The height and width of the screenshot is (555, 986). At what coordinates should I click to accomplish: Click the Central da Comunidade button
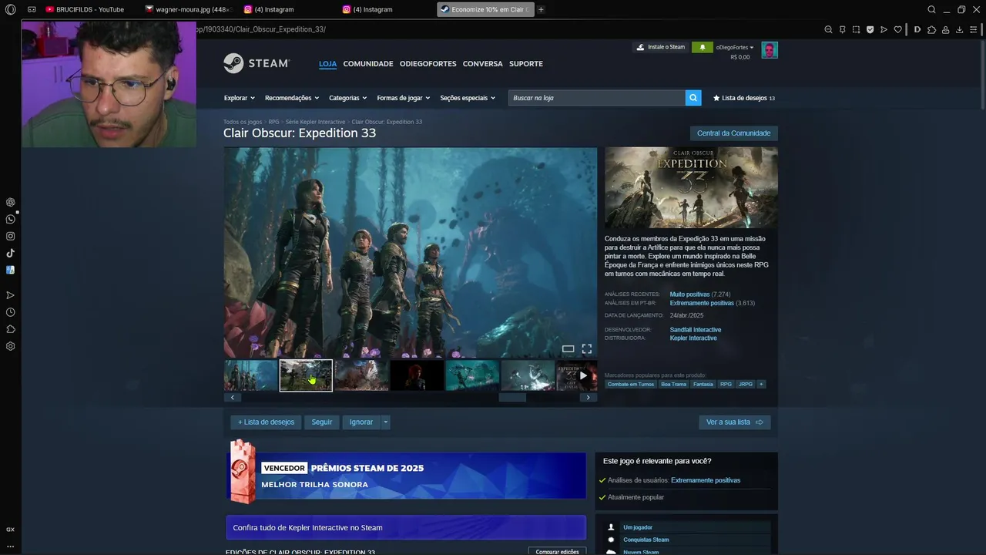[733, 133]
